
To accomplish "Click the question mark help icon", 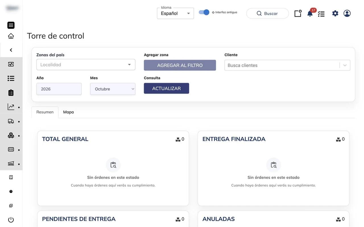I will point(11,192).
